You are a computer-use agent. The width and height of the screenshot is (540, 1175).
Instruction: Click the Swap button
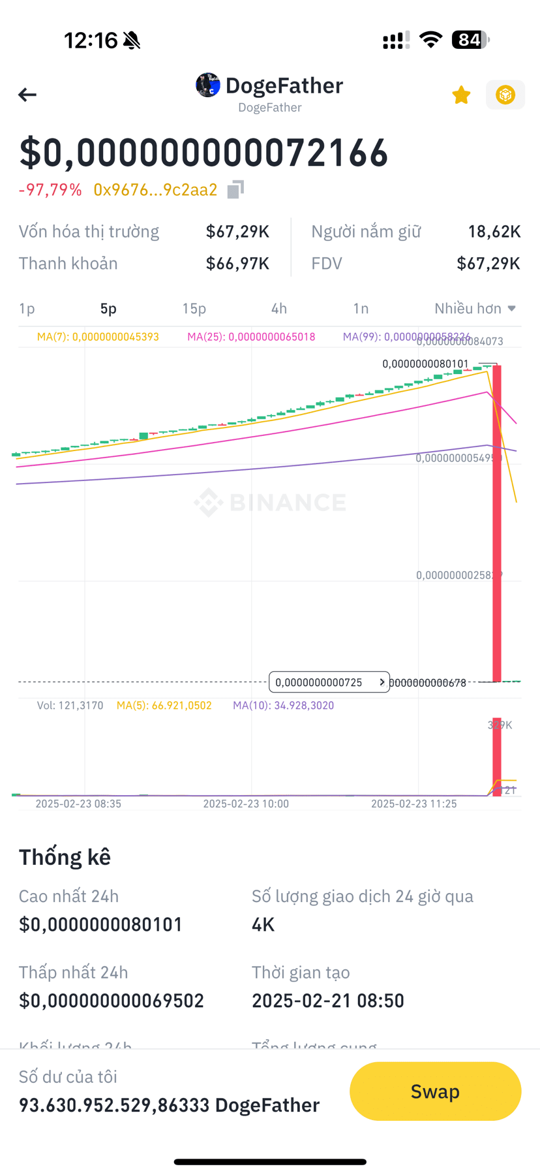[435, 1091]
